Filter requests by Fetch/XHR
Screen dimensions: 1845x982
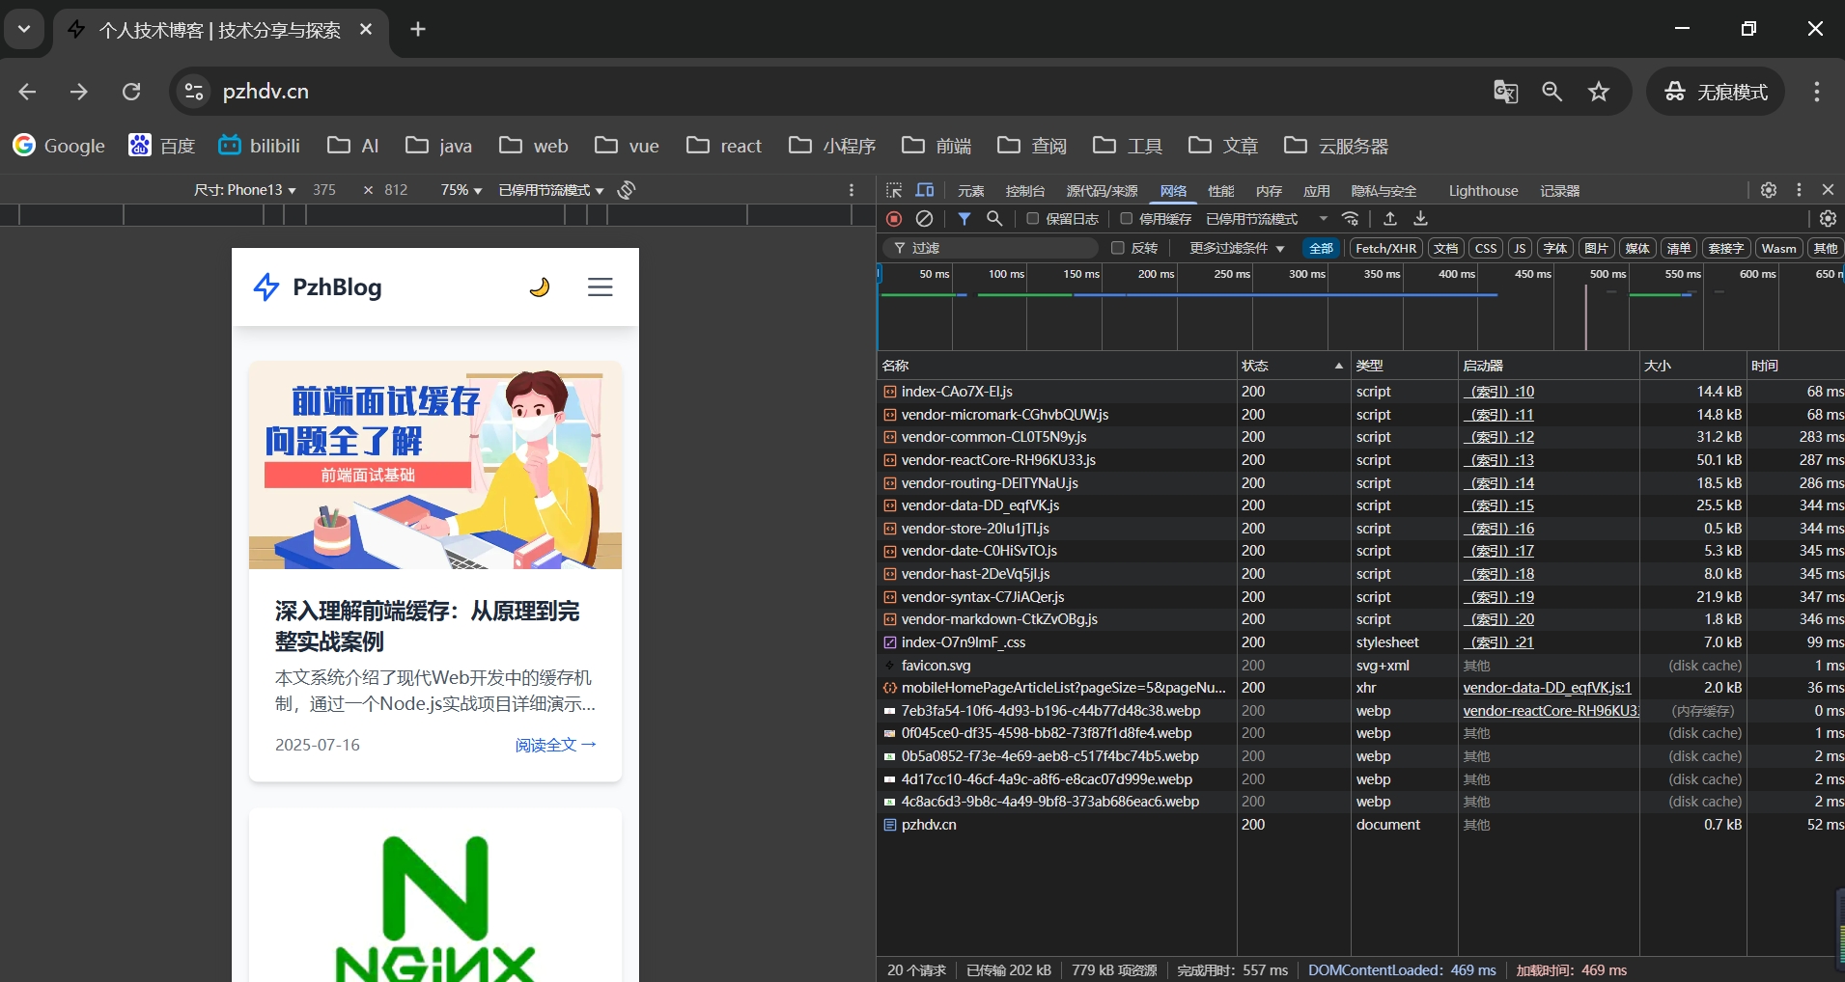(1385, 248)
